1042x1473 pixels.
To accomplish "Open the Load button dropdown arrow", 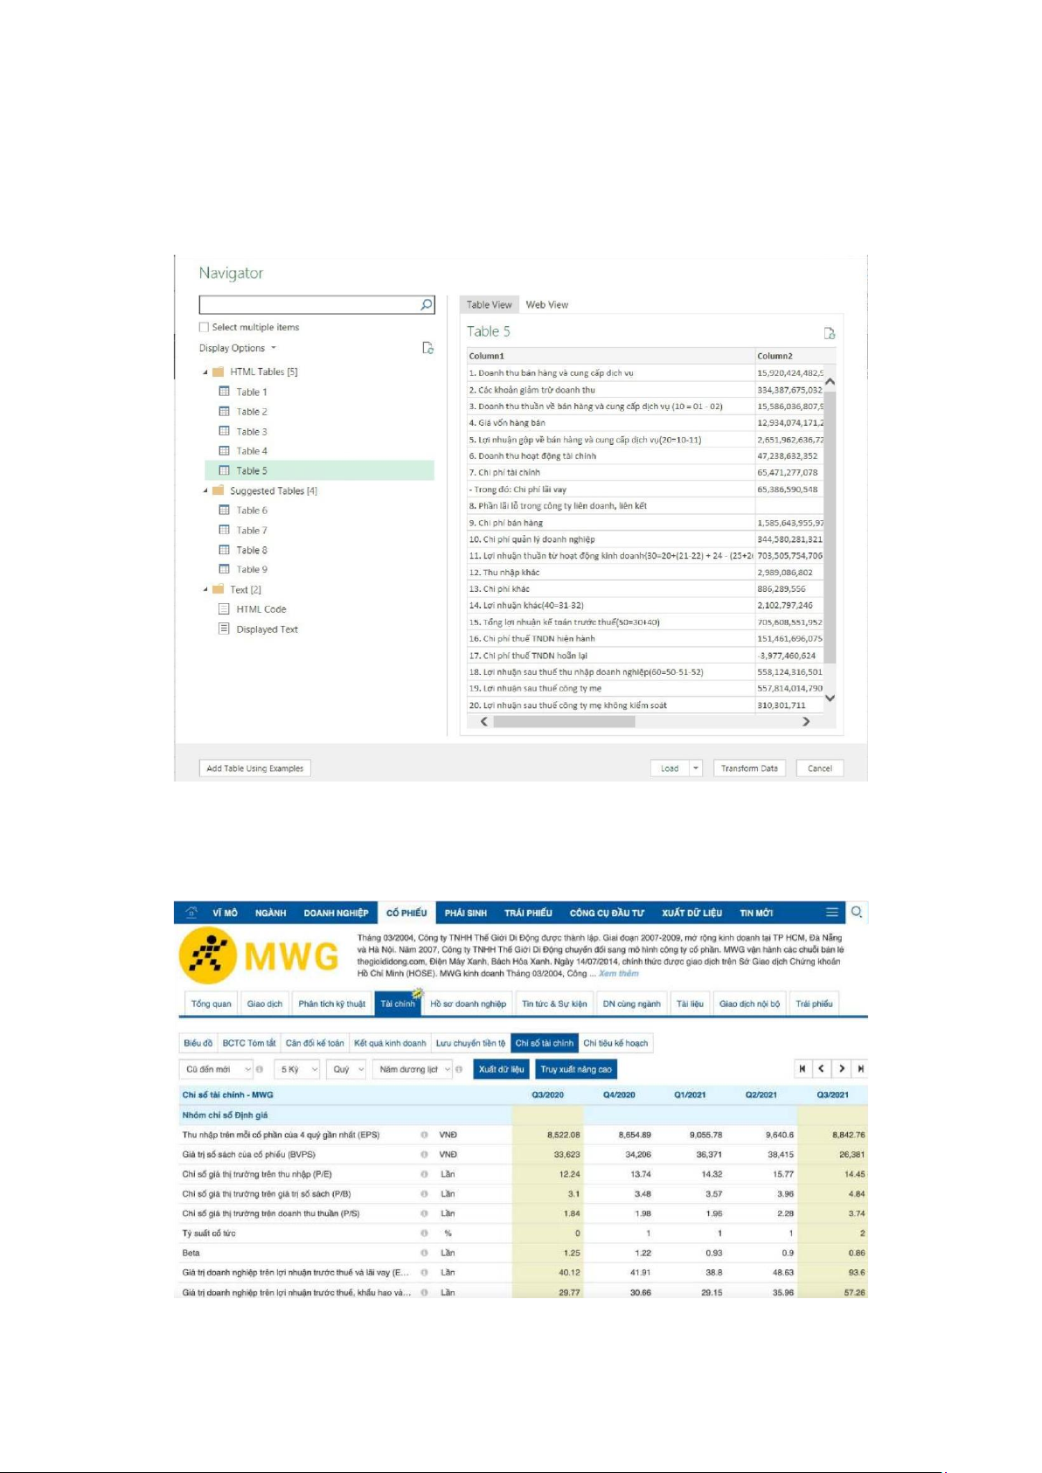I will point(696,768).
